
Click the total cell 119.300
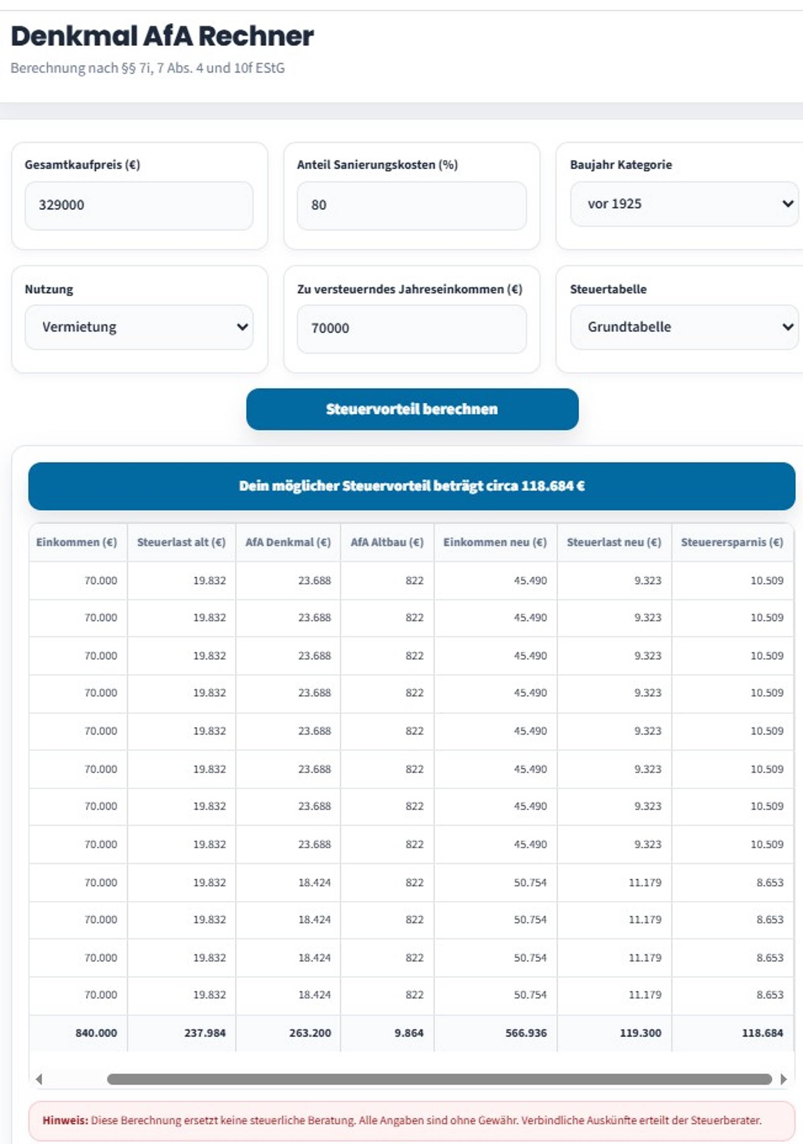coord(615,1033)
